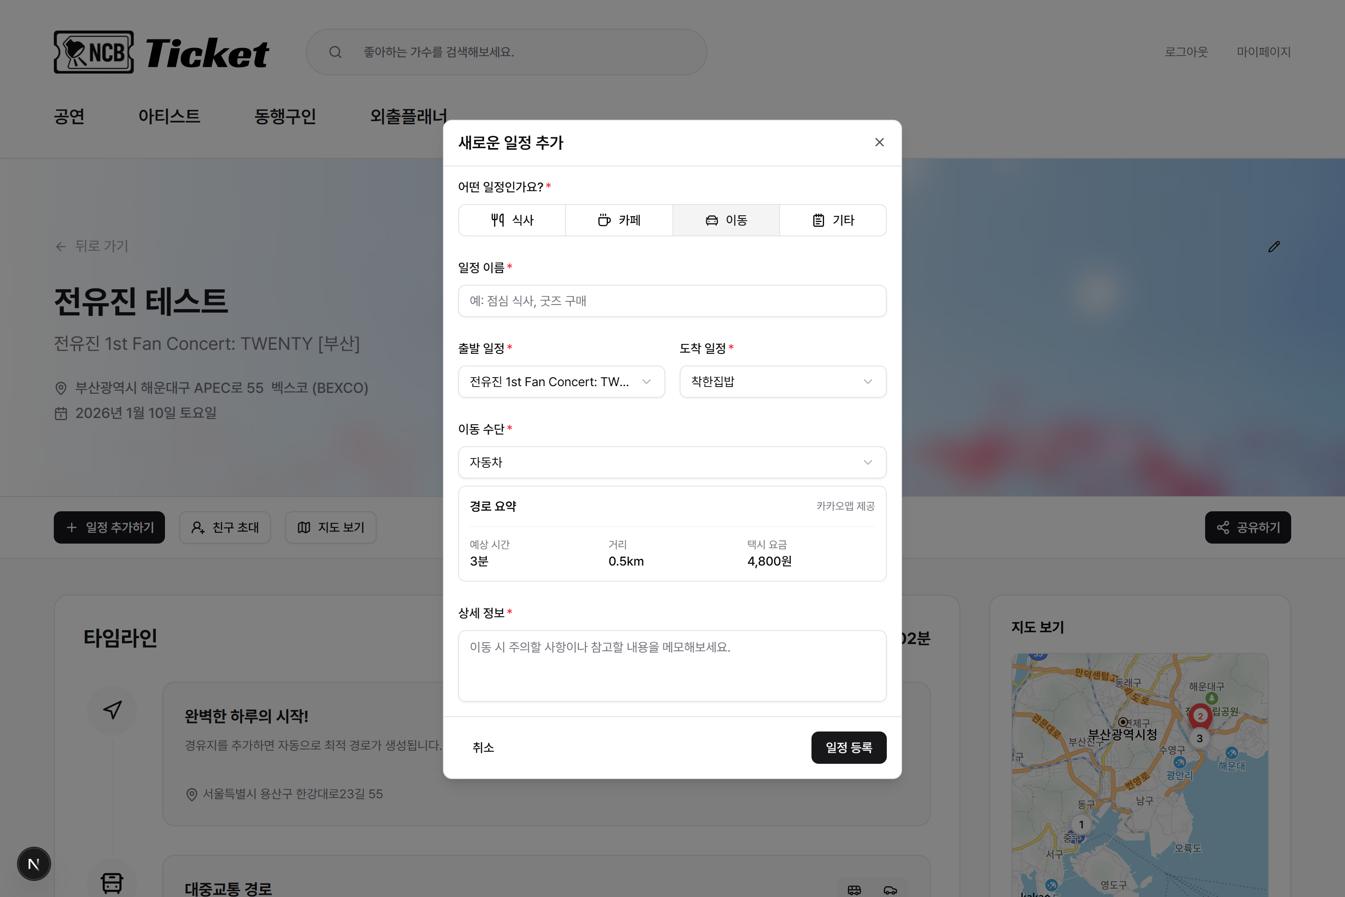Select the 식사 schedule type
Image resolution: width=1345 pixels, height=897 pixels.
(x=512, y=220)
